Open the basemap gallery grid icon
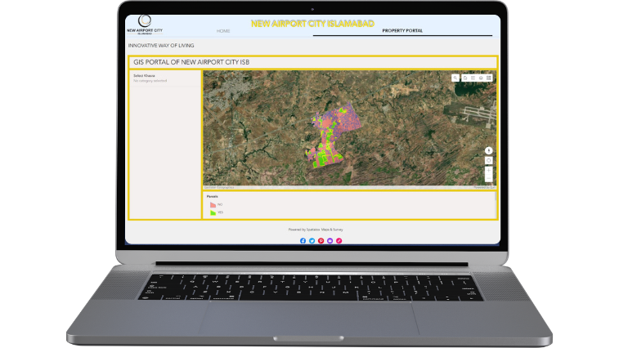This screenshot has width=619, height=348. [x=489, y=78]
